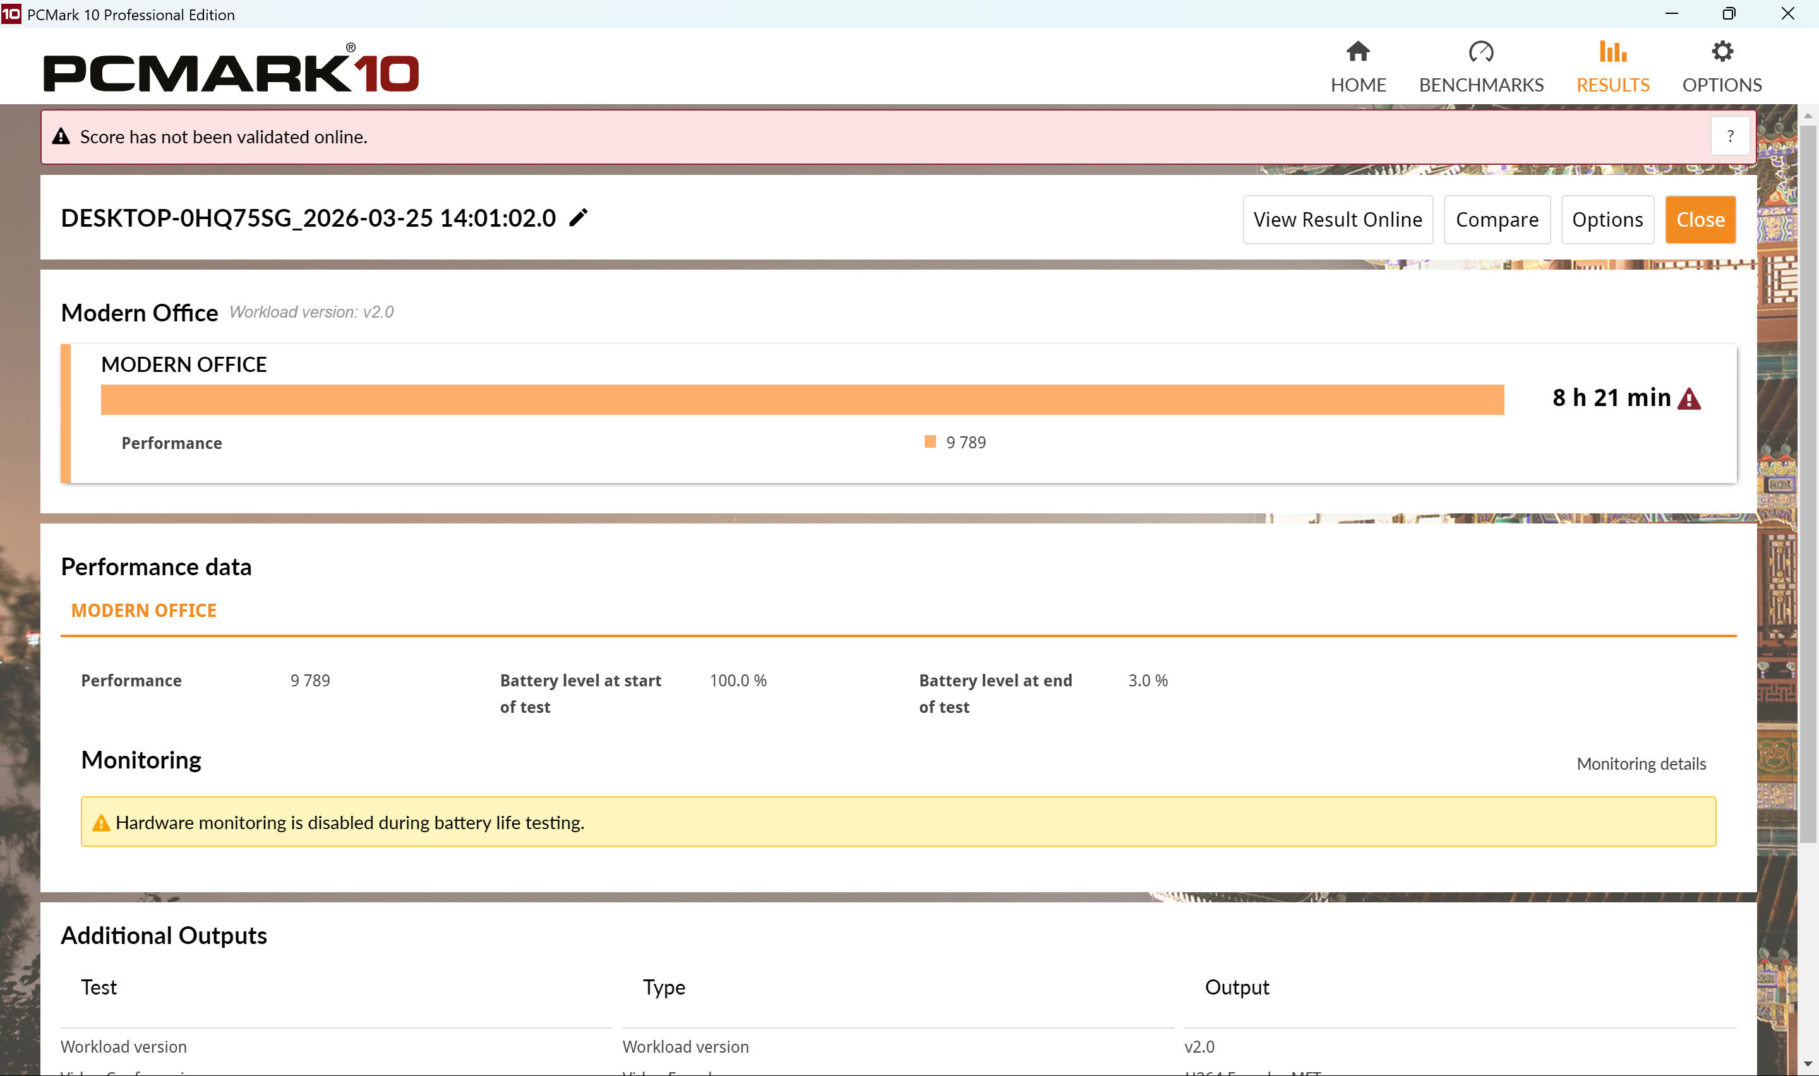Click the Battery level at start of test label
The height and width of the screenshot is (1076, 1819).
coord(580,693)
